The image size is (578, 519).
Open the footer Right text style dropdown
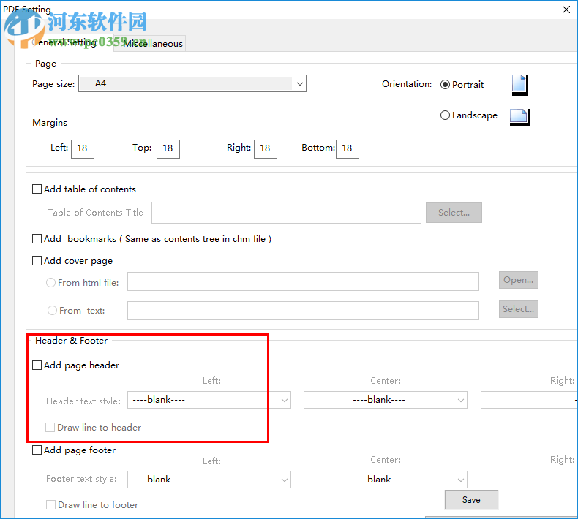click(529, 480)
